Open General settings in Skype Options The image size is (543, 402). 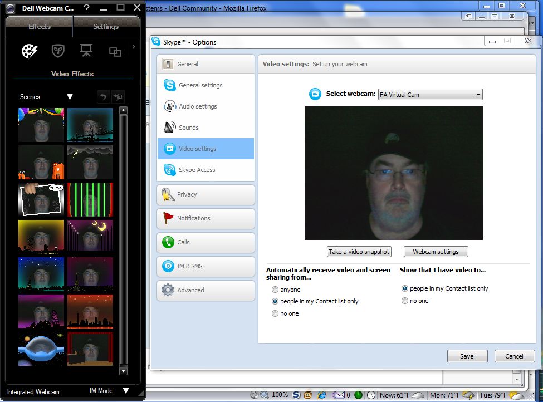206,85
